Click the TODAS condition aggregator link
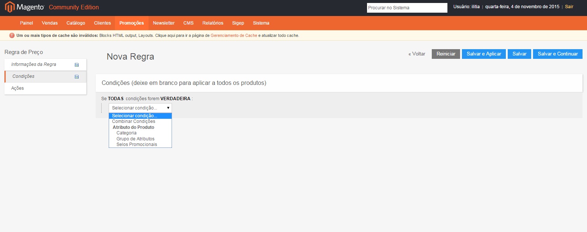The width and height of the screenshot is (587, 232). (116, 99)
